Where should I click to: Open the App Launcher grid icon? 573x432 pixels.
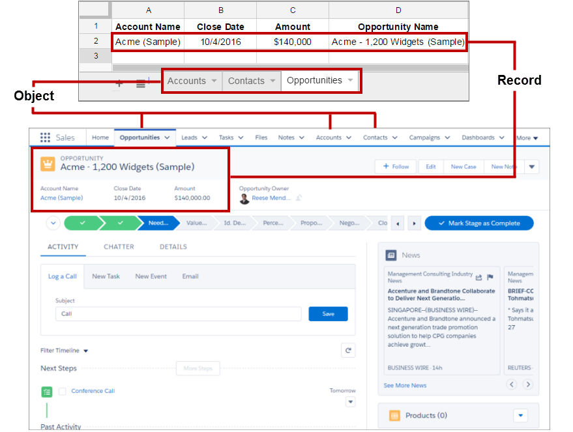pyautogui.click(x=45, y=137)
